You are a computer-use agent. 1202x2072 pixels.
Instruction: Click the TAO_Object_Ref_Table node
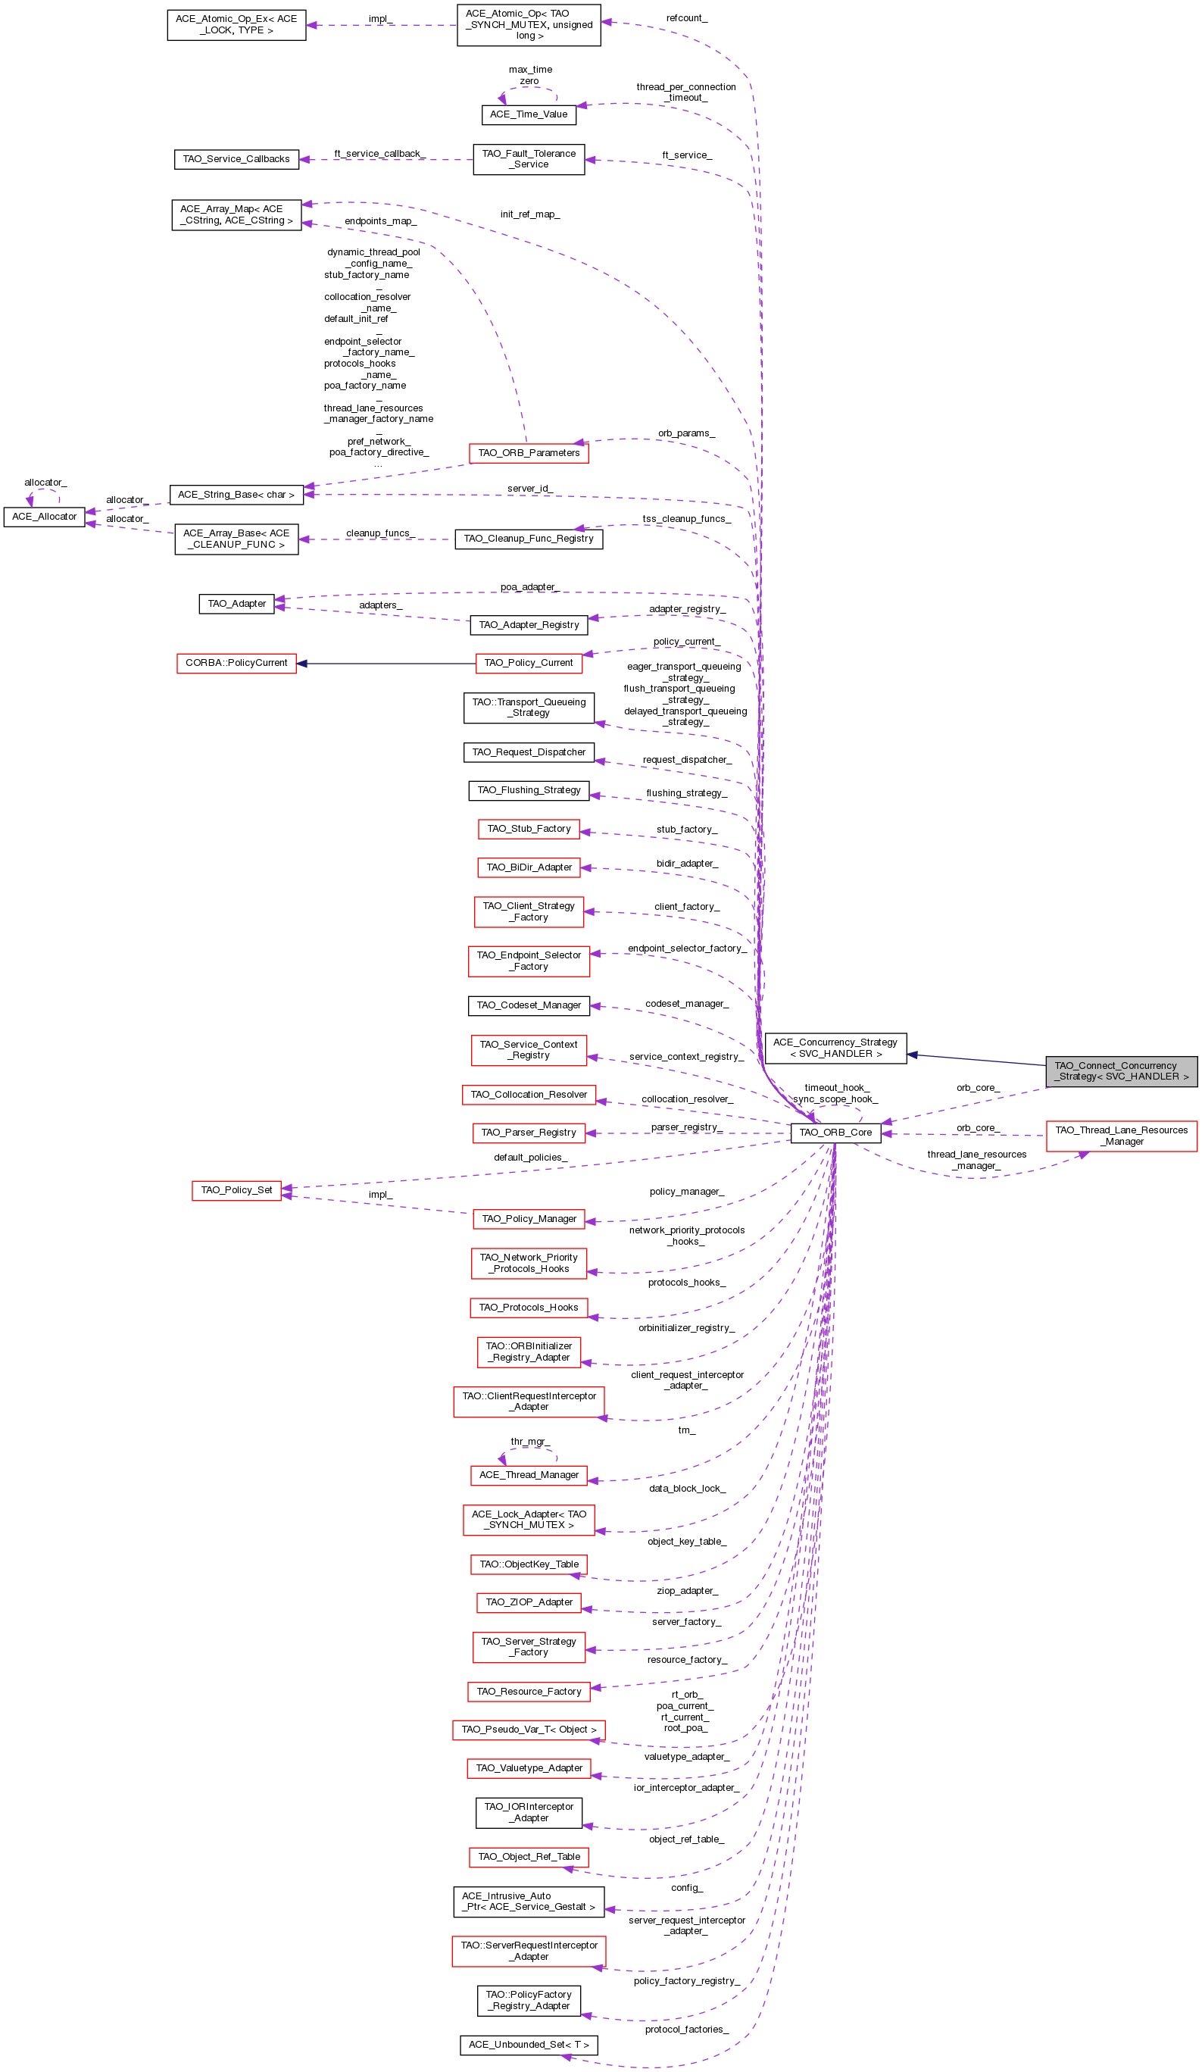tap(529, 1858)
